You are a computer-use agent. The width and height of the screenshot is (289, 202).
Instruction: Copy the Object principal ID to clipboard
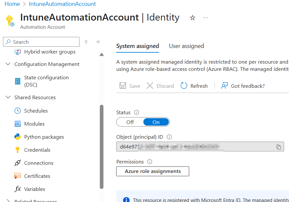pyautogui.click(x=279, y=147)
